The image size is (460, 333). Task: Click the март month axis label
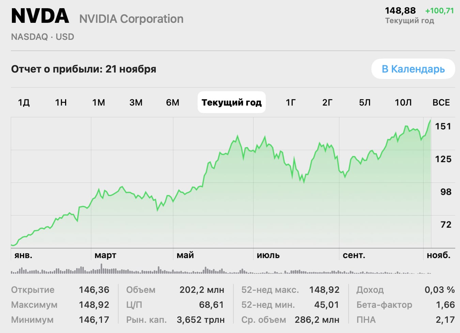tap(105, 255)
